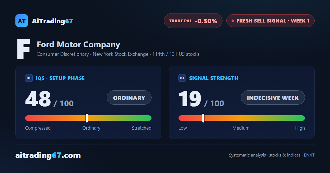Click the Signal Strength slider handle at 19
This screenshot has width=330, height=173.
coord(203,118)
